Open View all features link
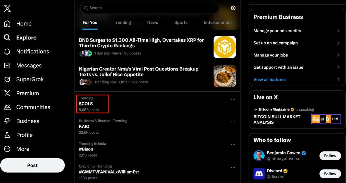The height and width of the screenshot is (183, 346). [x=269, y=80]
